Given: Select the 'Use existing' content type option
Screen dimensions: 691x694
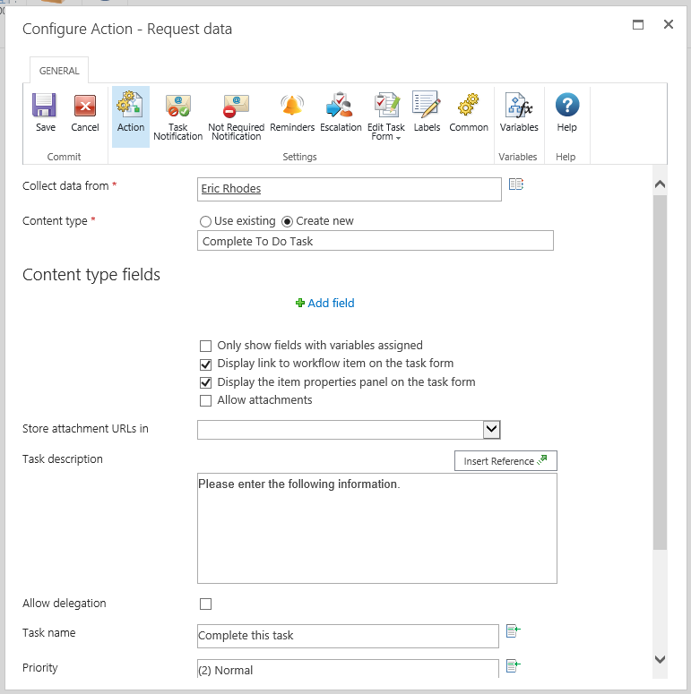Looking at the screenshot, I should [206, 221].
